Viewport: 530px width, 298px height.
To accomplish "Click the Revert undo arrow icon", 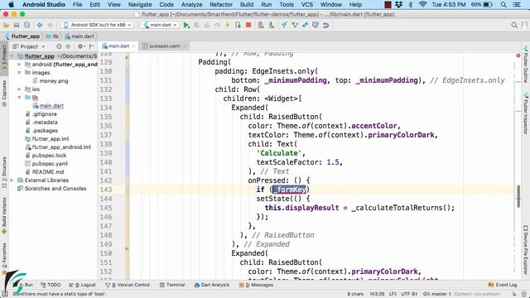I will point(325,25).
